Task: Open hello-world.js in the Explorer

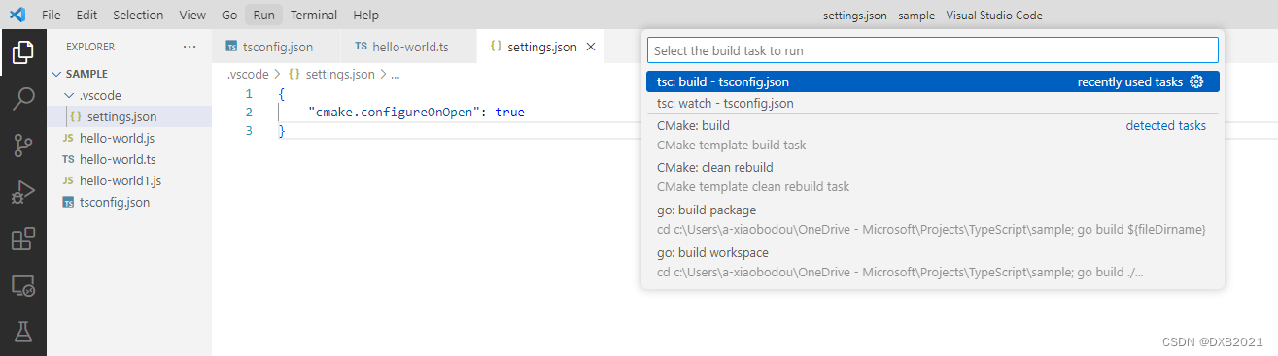Action: tap(129, 138)
